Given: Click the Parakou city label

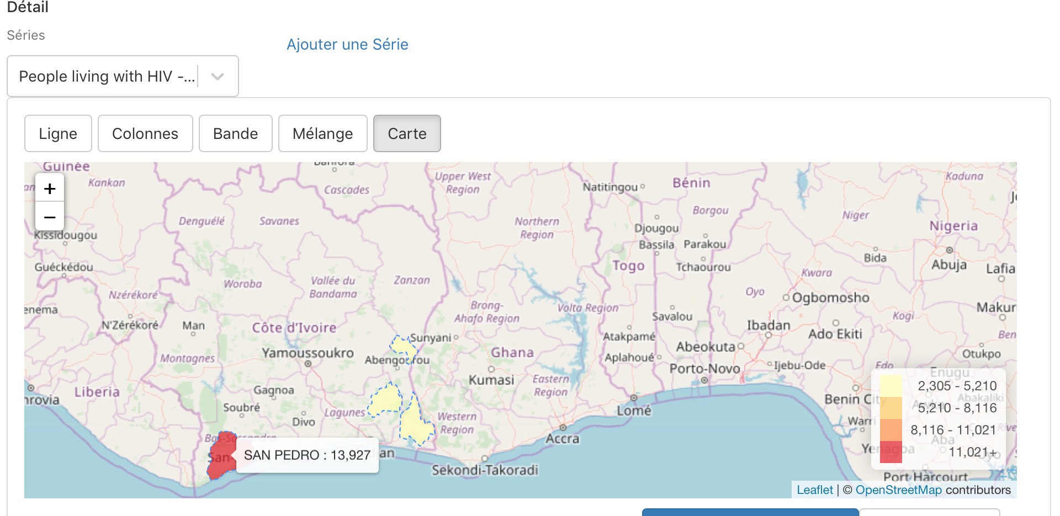Looking at the screenshot, I should [x=705, y=244].
